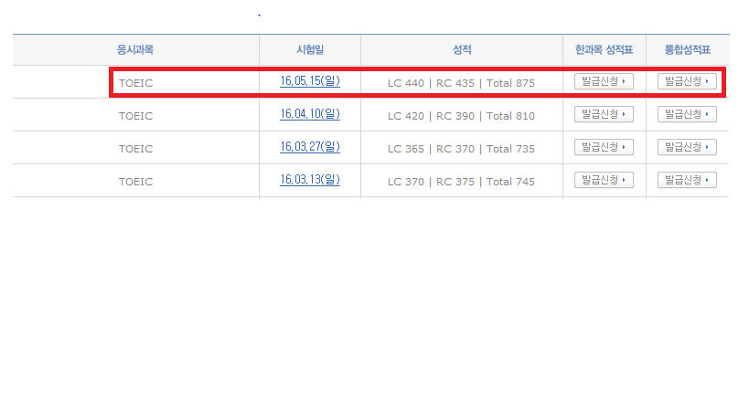
Task: Request 한과목 성적표 for the Total 745 row
Action: point(604,180)
